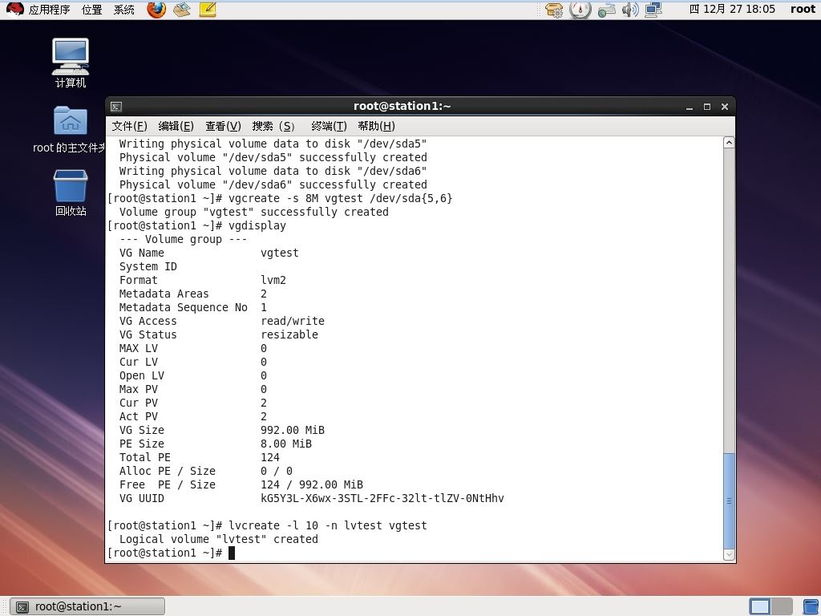
Task: Select root's home folder desktop icon
Action: click(x=70, y=129)
